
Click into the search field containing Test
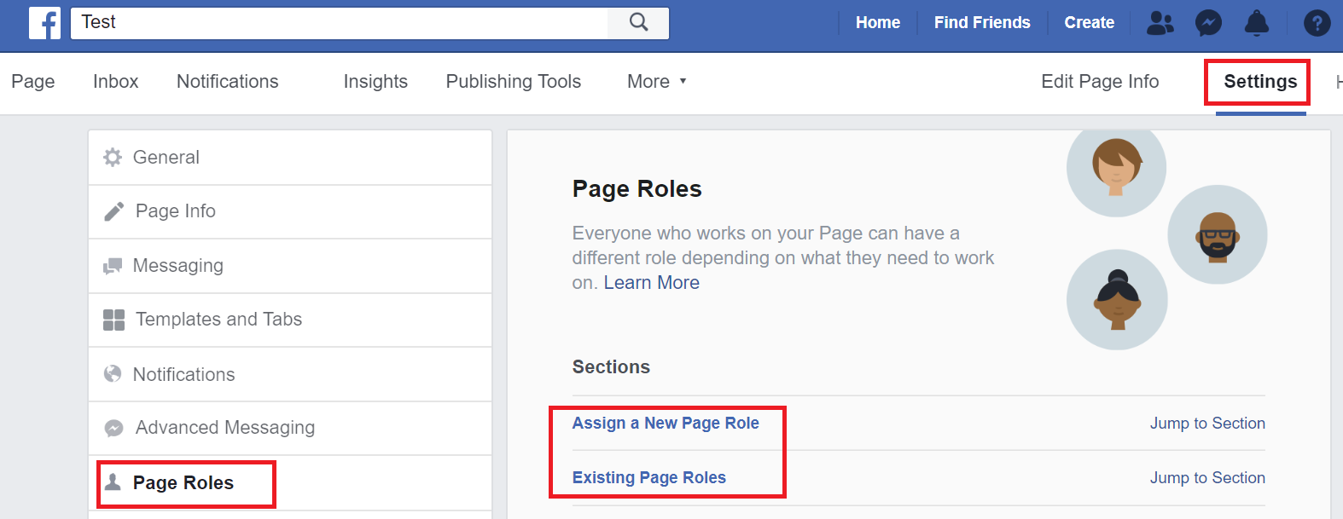tap(341, 23)
